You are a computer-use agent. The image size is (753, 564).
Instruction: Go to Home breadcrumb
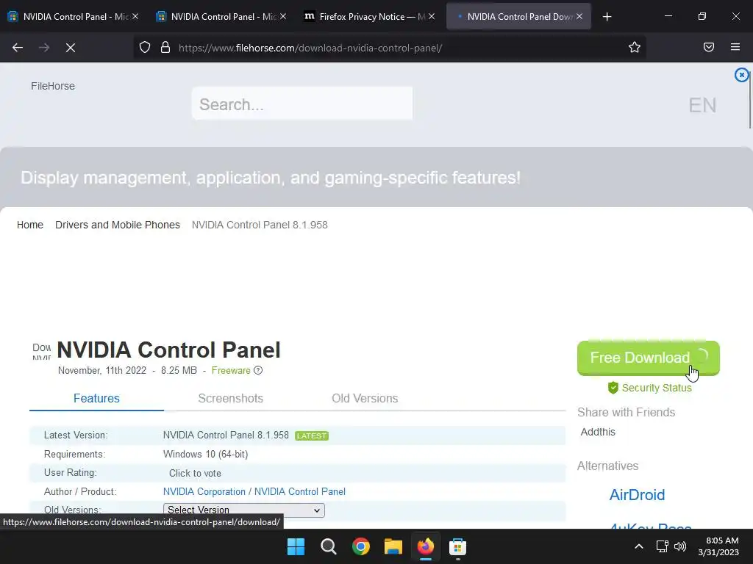pos(29,225)
